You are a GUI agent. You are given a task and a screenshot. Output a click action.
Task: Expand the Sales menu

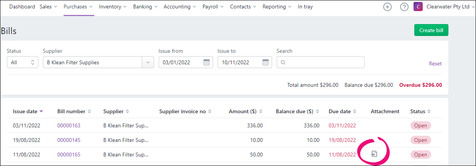click(49, 7)
